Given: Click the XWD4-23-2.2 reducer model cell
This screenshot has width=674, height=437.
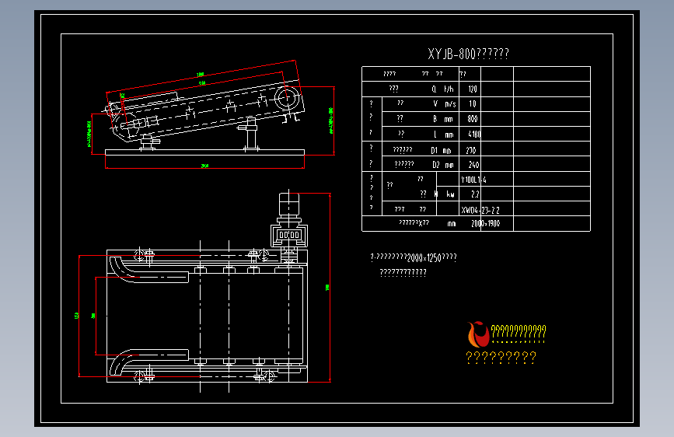Looking at the screenshot, I should click(x=480, y=210).
